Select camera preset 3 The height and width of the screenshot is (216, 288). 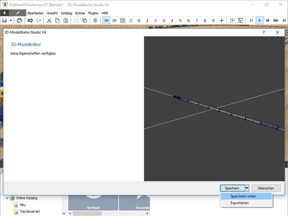(x=164, y=21)
